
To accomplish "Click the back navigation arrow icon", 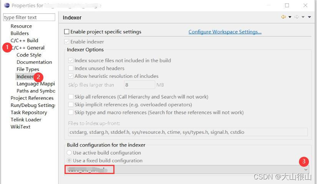I will point(284,17).
